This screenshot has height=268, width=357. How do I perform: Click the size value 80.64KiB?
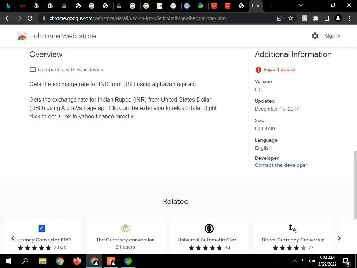pyautogui.click(x=265, y=128)
